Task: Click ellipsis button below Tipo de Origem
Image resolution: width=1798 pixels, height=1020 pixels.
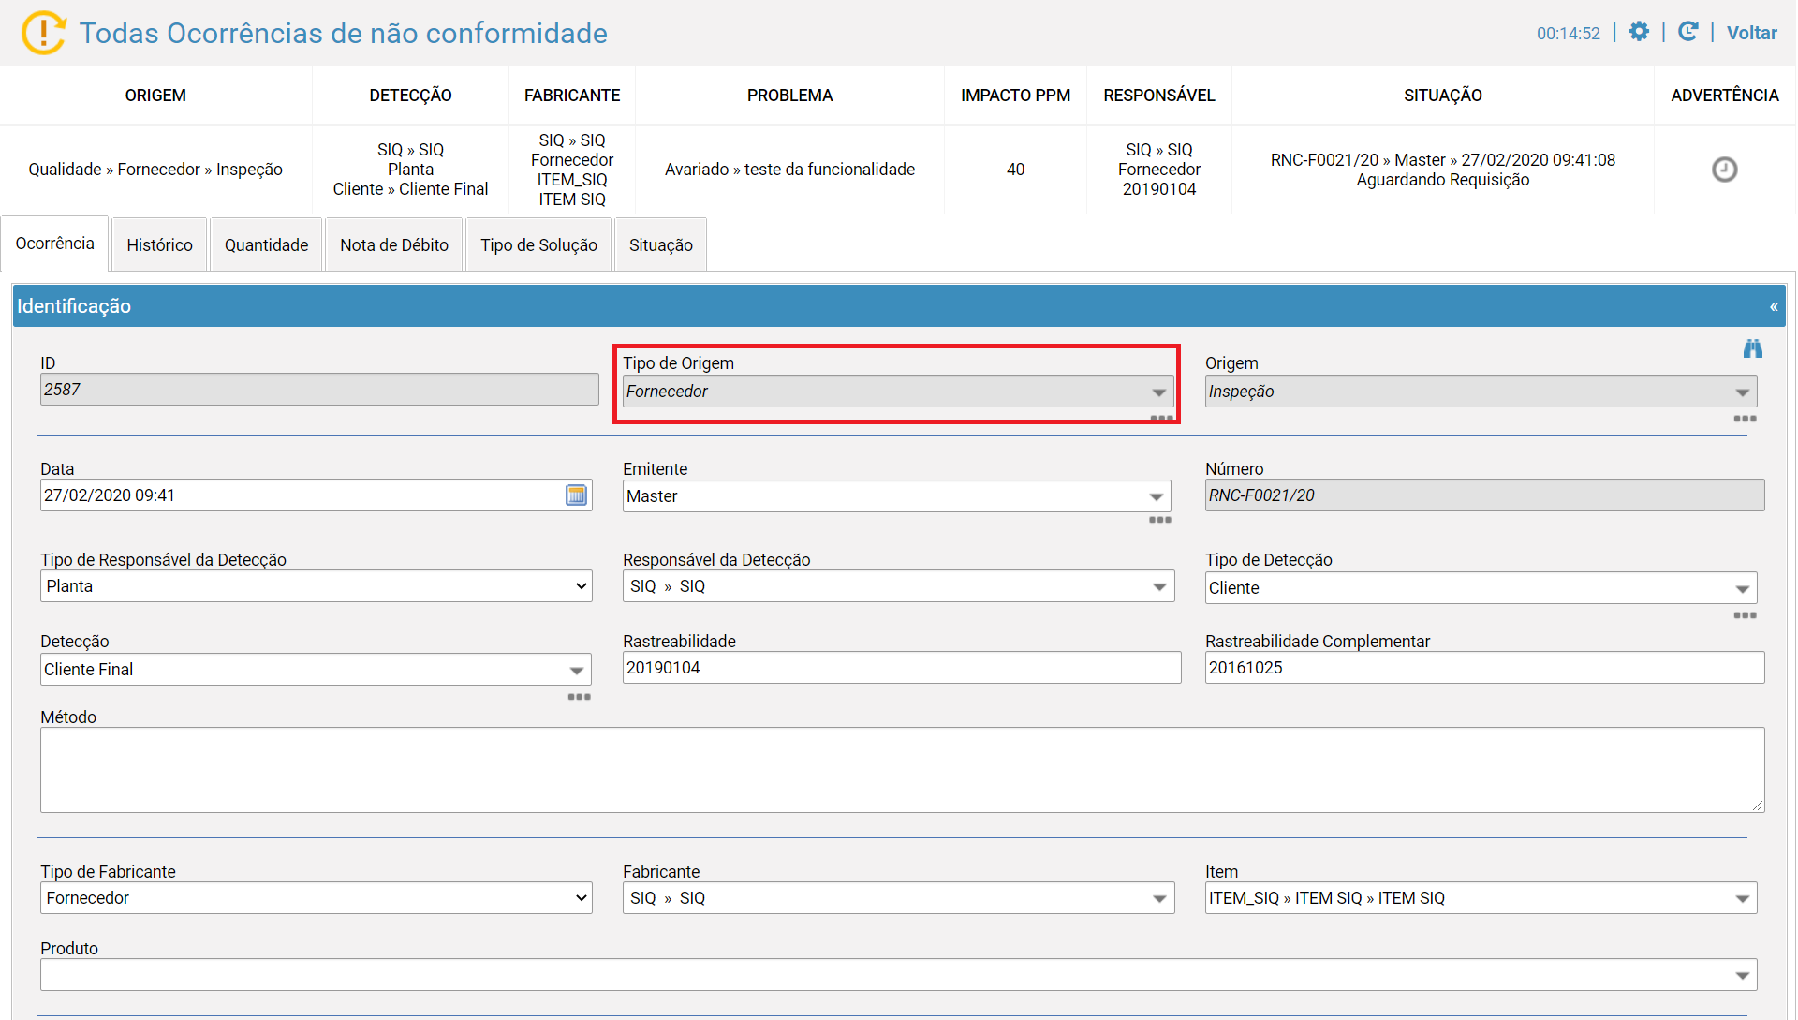Action: [x=1161, y=418]
